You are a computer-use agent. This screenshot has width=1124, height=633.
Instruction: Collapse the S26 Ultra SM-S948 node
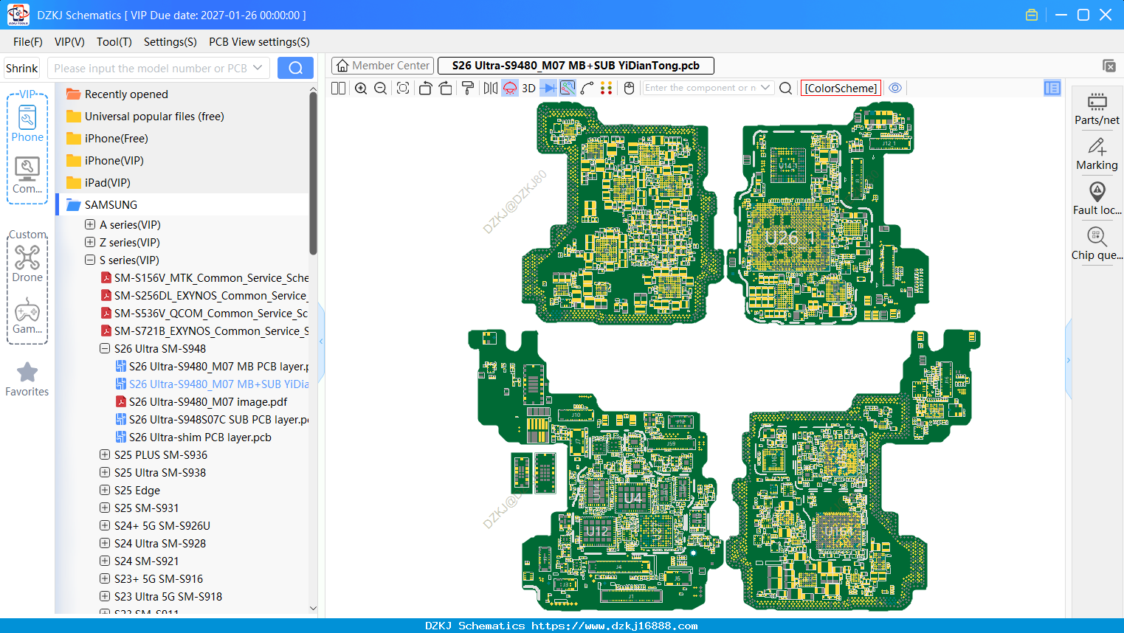click(x=105, y=348)
